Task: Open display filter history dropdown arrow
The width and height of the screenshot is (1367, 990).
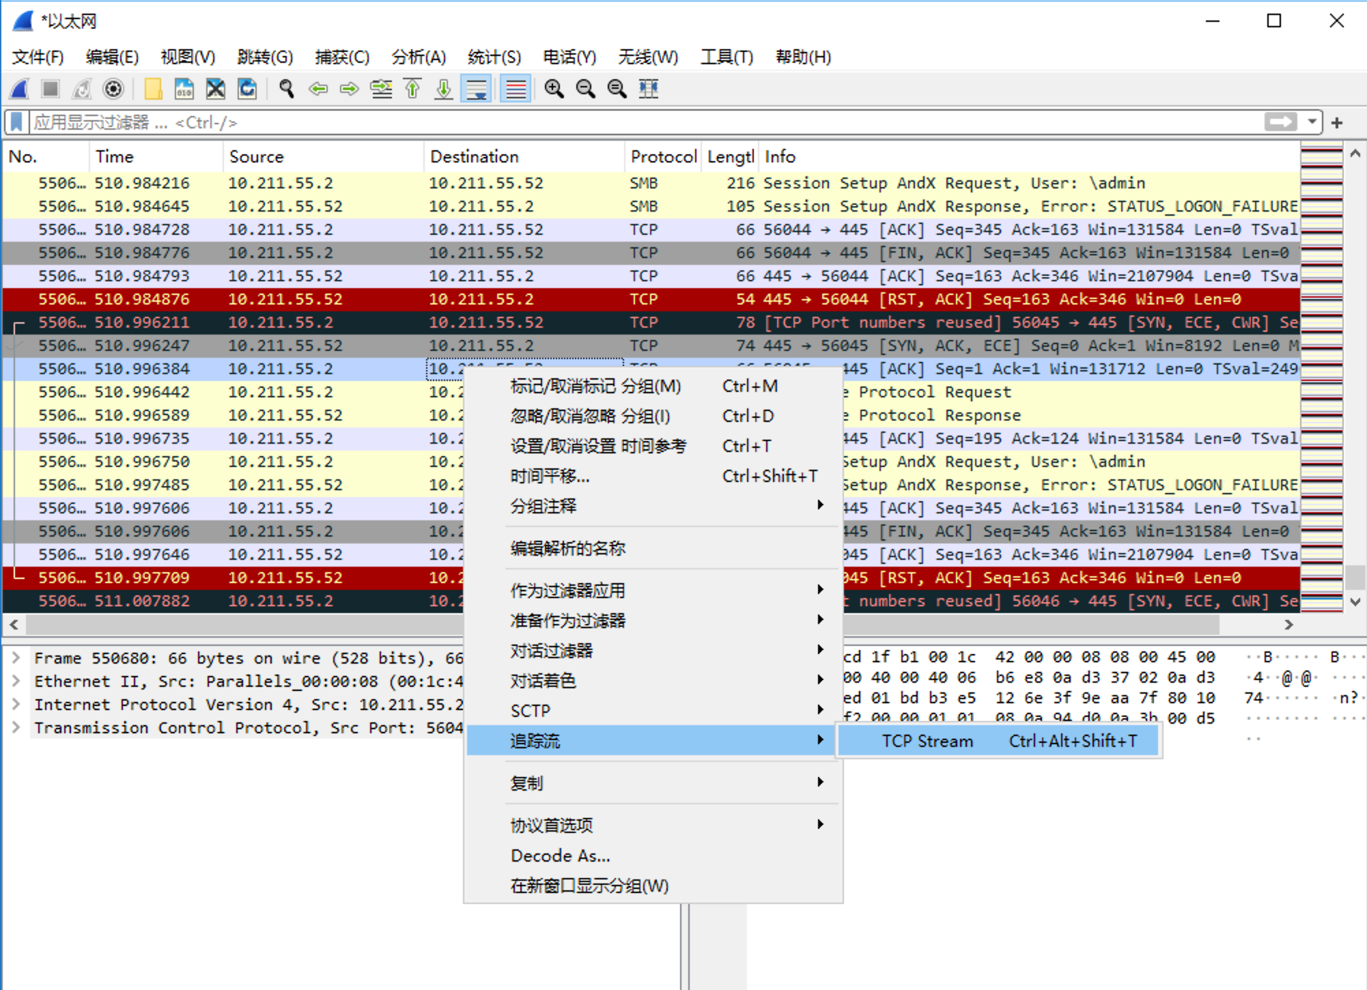Action: point(1312,122)
